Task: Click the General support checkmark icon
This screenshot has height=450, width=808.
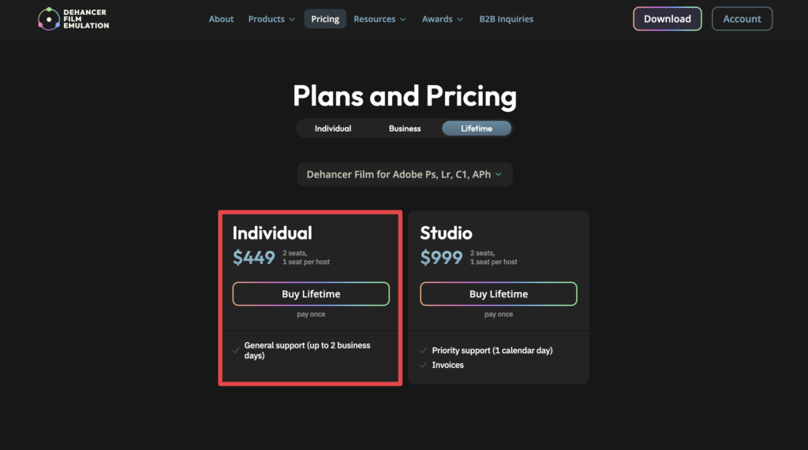Action: 236,350
